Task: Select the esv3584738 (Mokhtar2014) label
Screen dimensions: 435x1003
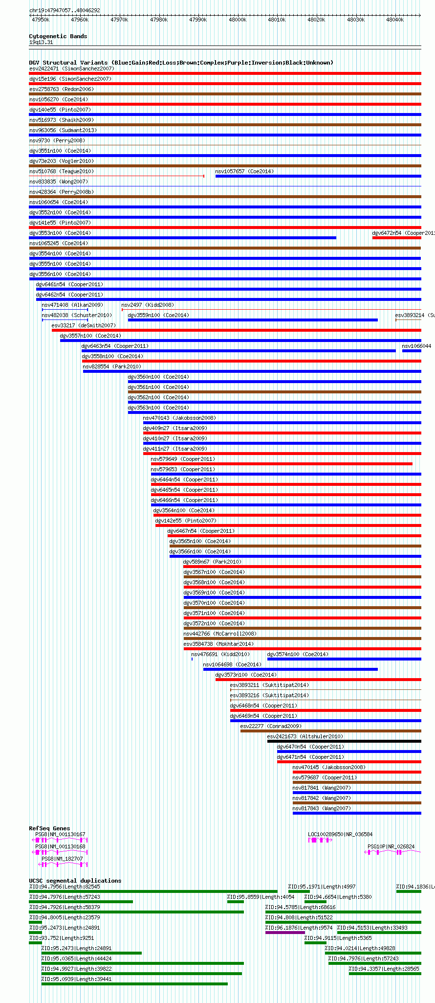Action: 218,644
